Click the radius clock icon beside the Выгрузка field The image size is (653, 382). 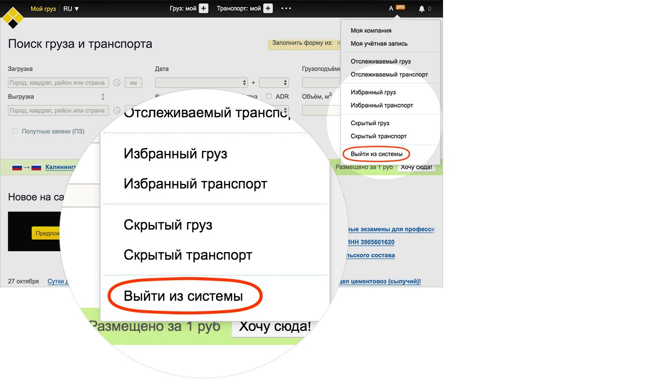pyautogui.click(x=117, y=111)
